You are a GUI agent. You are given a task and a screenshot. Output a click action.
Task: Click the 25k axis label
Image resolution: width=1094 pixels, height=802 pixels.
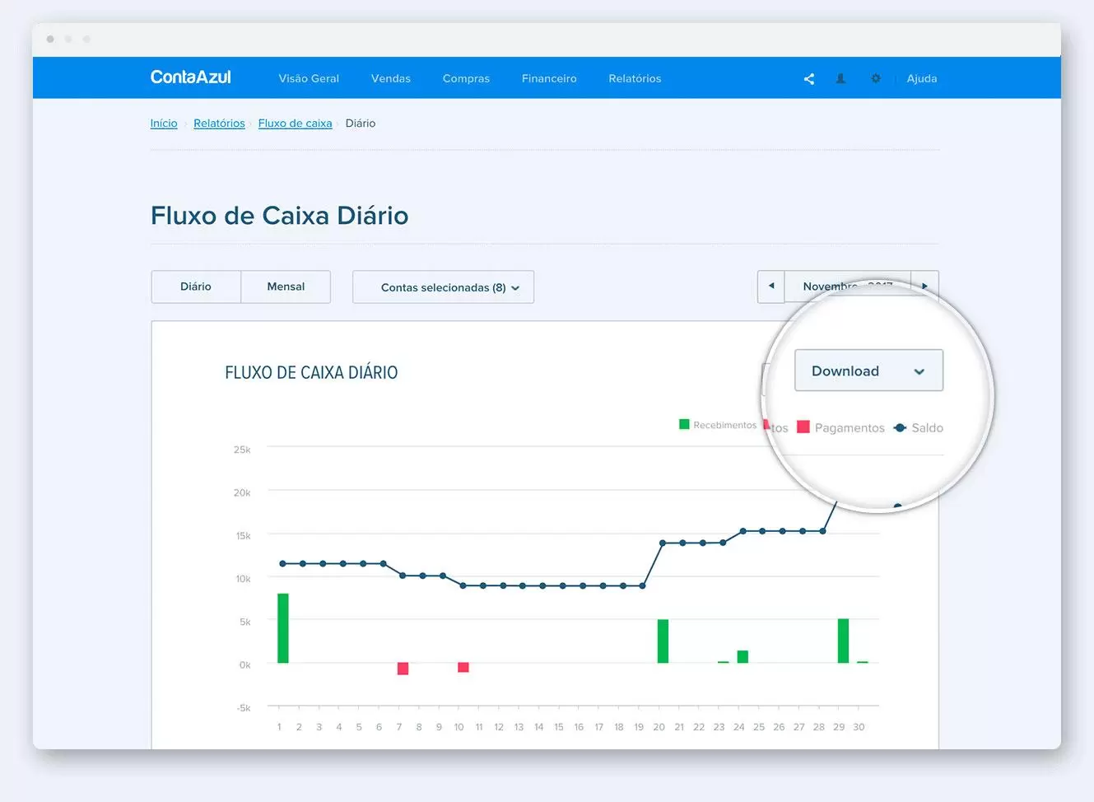pos(242,450)
